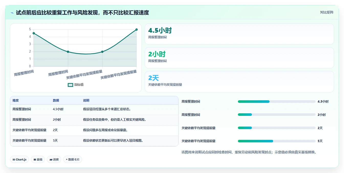
Task: Click the 数据 table column header
Action: (56, 101)
